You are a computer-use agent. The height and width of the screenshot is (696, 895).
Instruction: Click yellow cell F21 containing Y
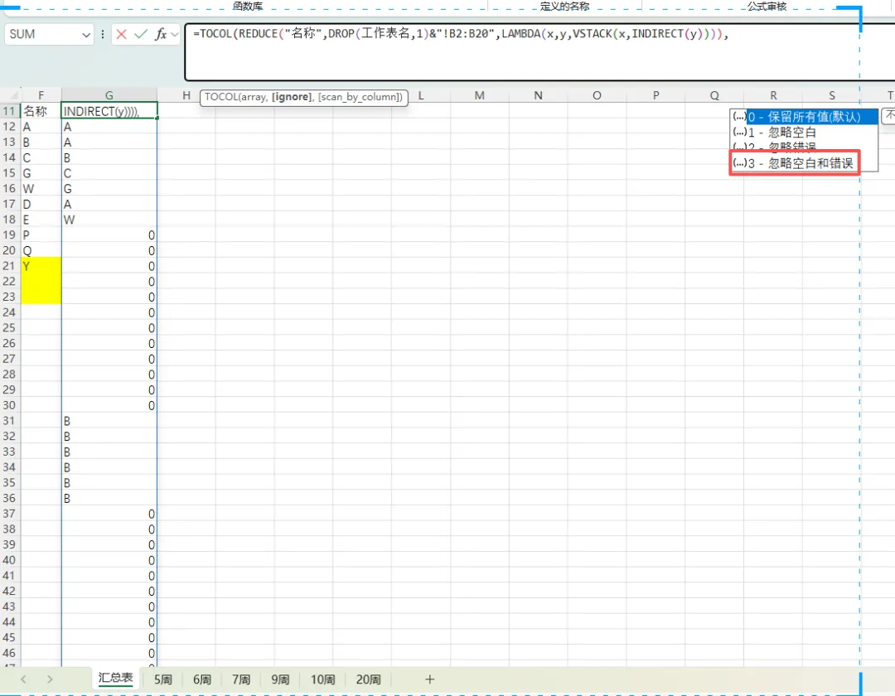[x=41, y=266]
